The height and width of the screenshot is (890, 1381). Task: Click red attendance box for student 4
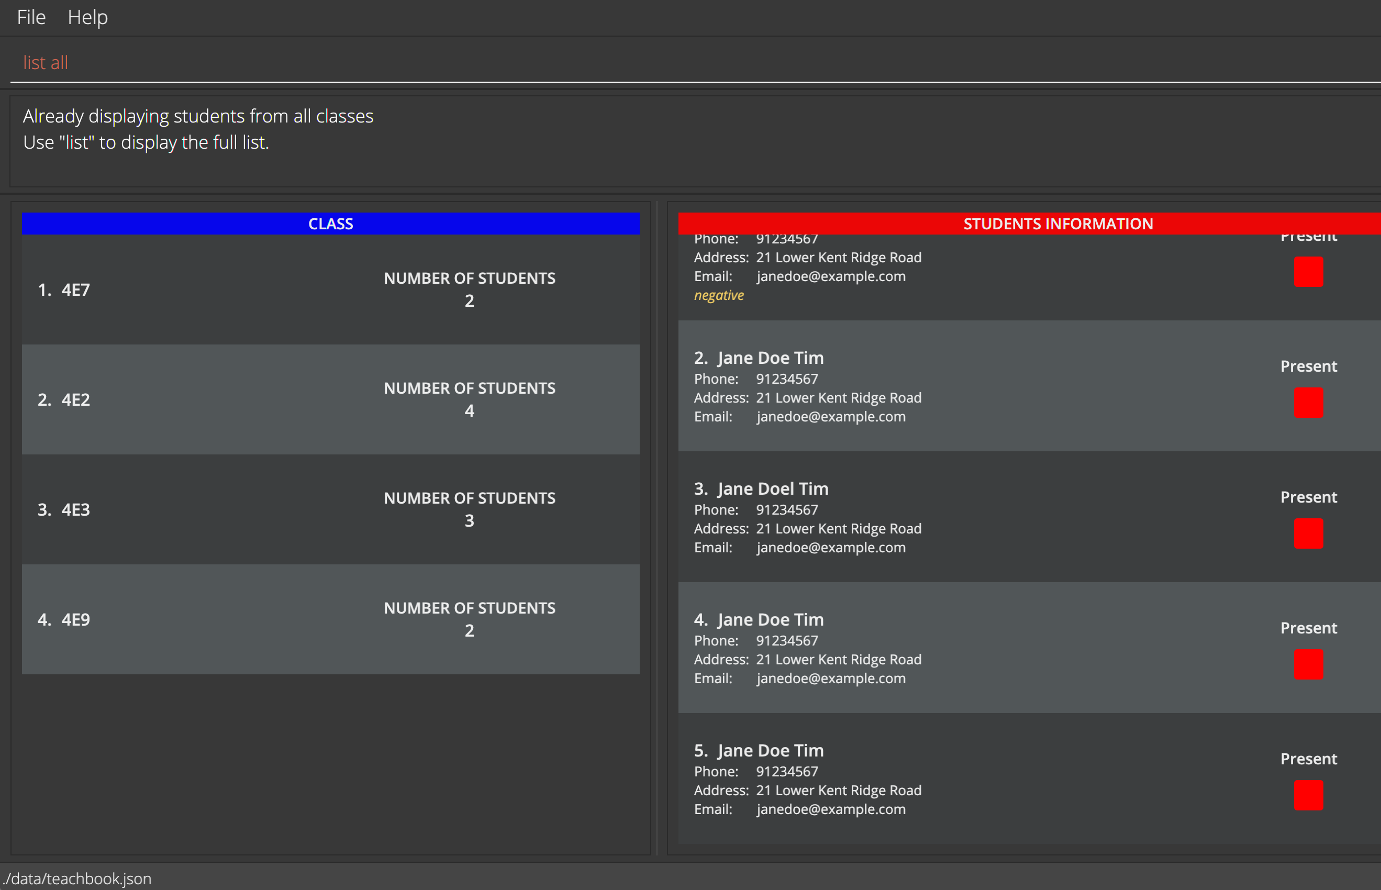pos(1308,664)
